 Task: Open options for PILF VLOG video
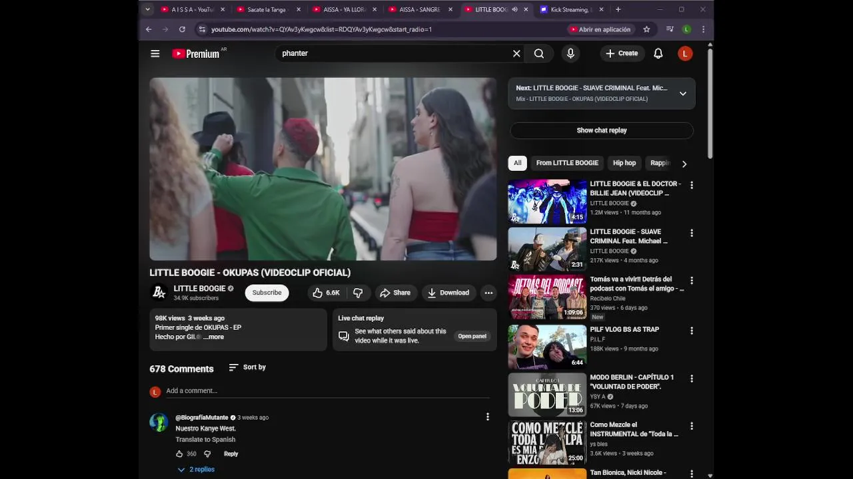(x=692, y=331)
